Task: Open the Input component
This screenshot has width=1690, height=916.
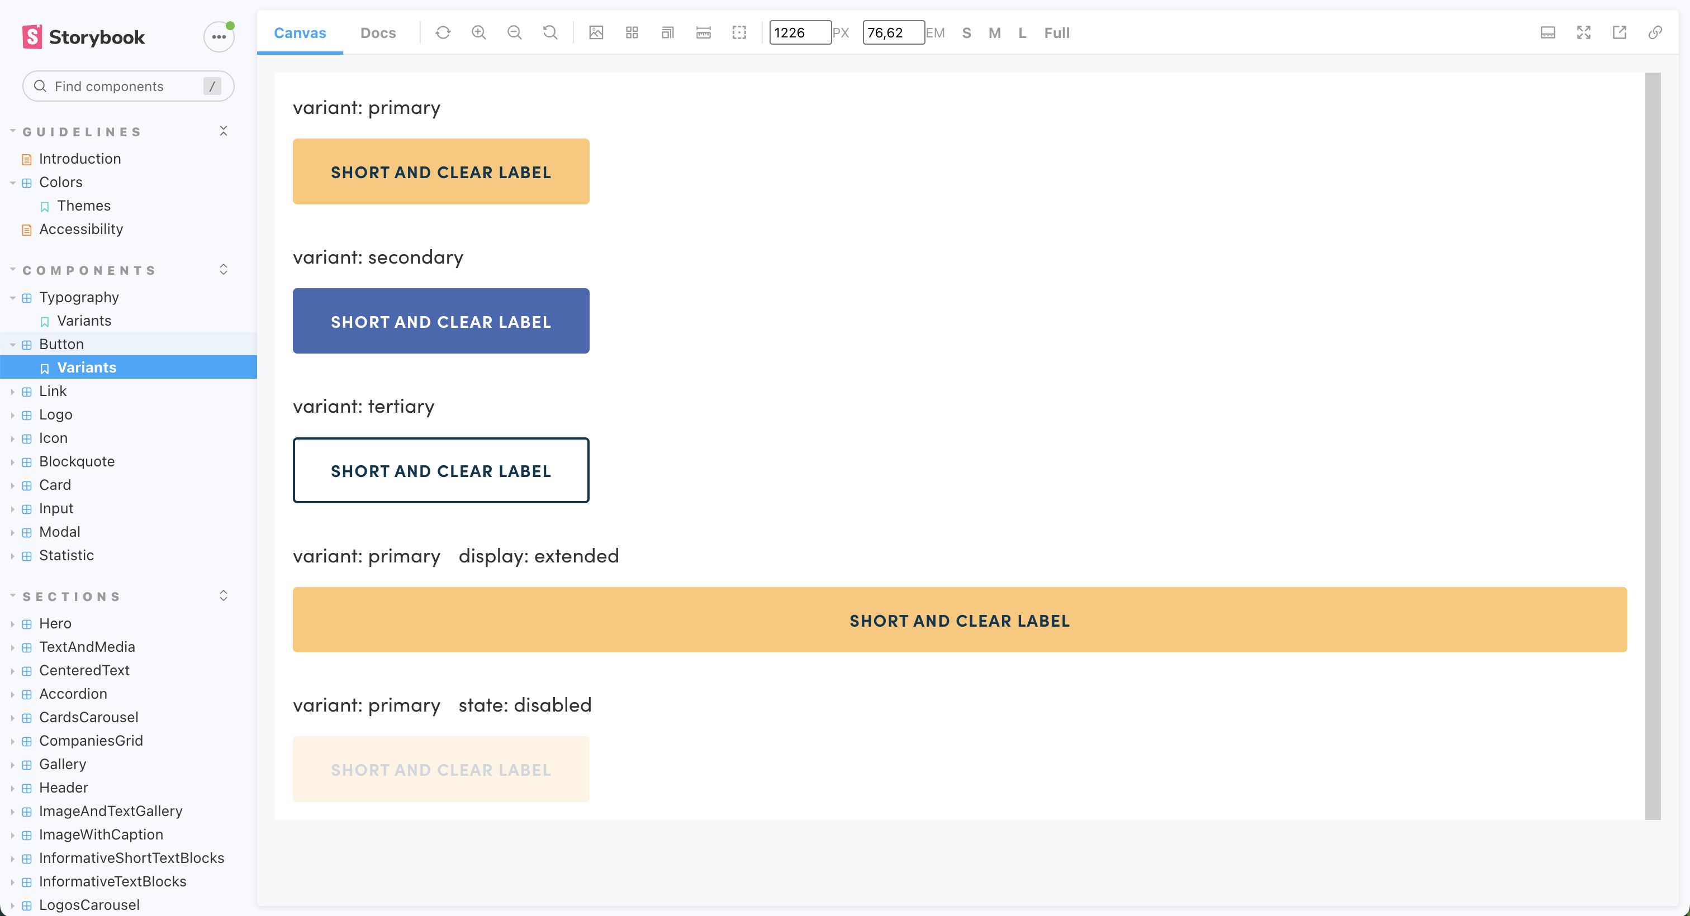Action: point(56,508)
